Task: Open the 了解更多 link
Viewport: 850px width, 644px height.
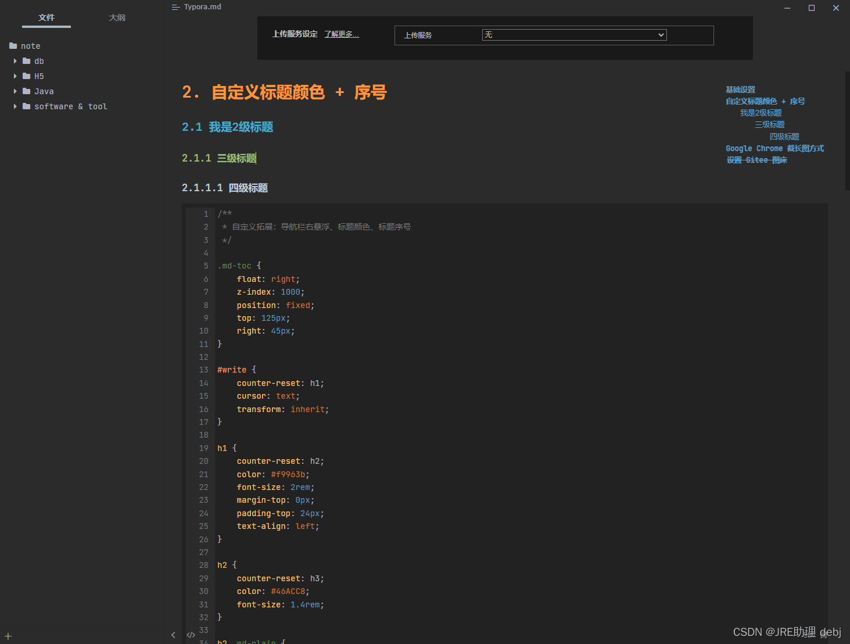Action: tap(342, 34)
